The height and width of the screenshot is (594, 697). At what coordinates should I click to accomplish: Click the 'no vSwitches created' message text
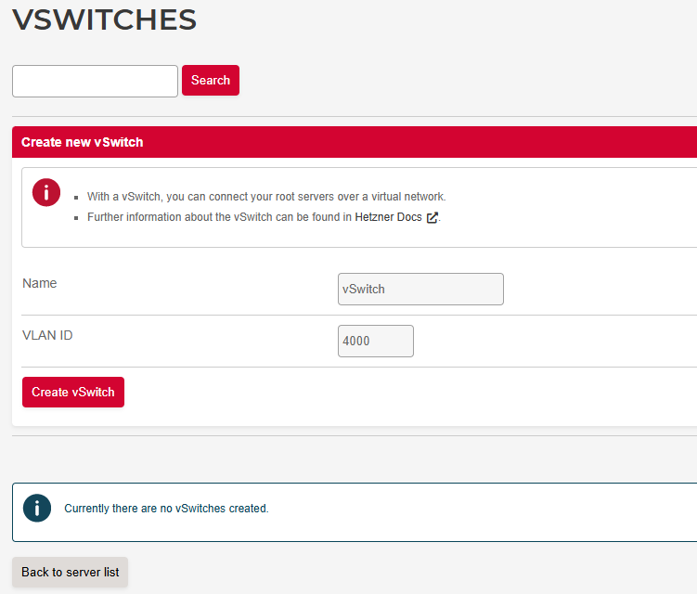pyautogui.click(x=166, y=509)
